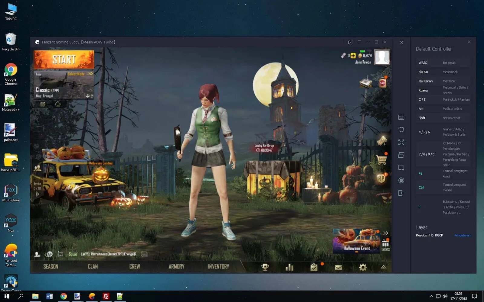Select the WASD key binding row
484x302 pixels.
[443, 63]
